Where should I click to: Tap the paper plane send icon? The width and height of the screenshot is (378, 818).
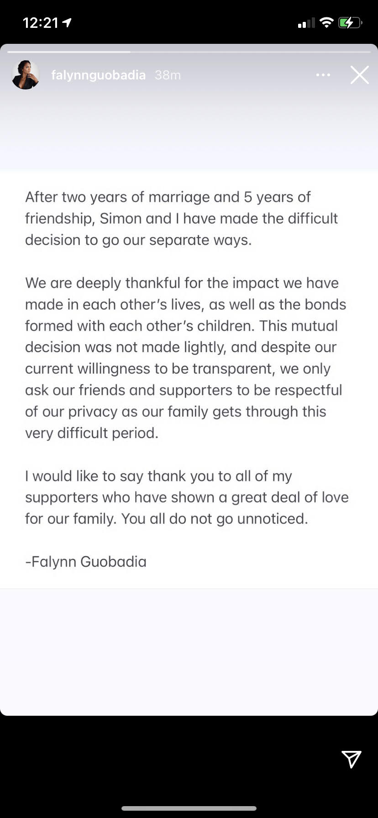pyautogui.click(x=352, y=759)
